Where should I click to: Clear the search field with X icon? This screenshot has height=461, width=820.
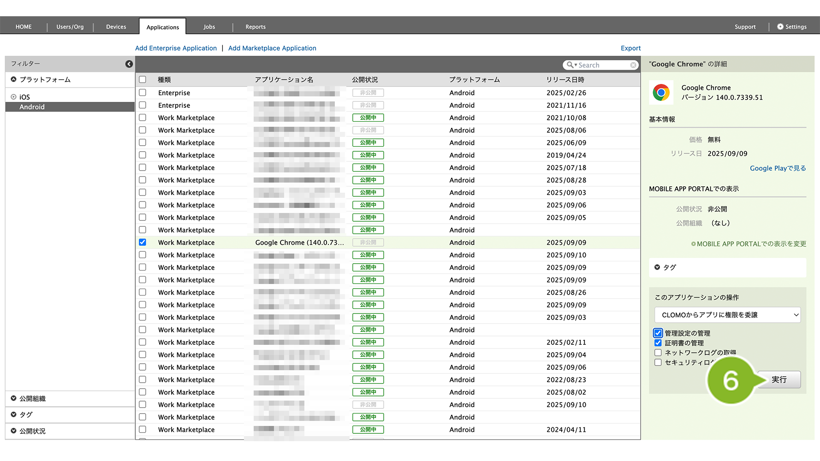pyautogui.click(x=633, y=65)
